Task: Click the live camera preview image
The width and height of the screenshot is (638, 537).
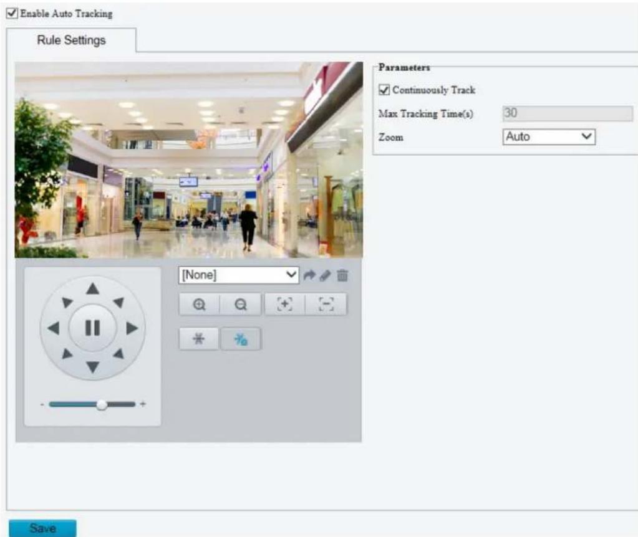Action: click(189, 159)
